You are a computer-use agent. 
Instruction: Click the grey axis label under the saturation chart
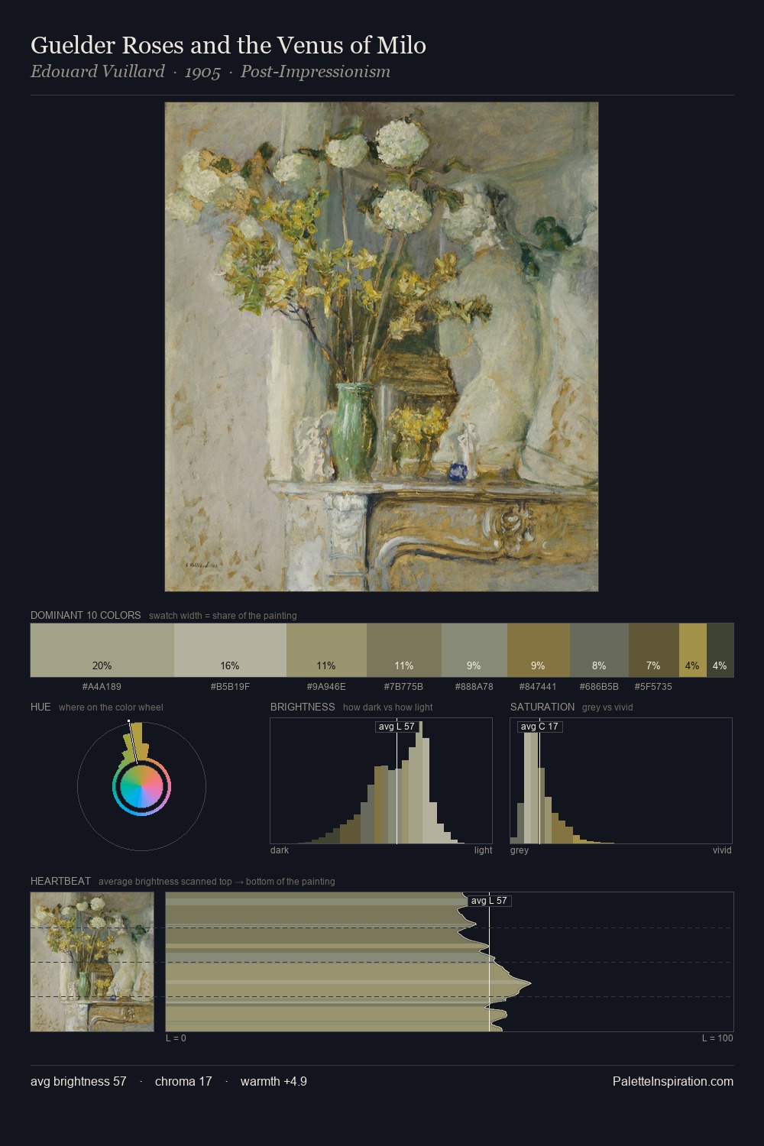[x=520, y=850]
